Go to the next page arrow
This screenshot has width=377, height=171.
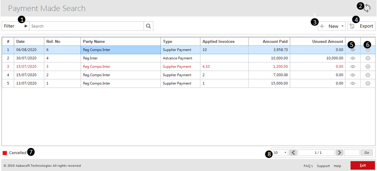(339, 152)
